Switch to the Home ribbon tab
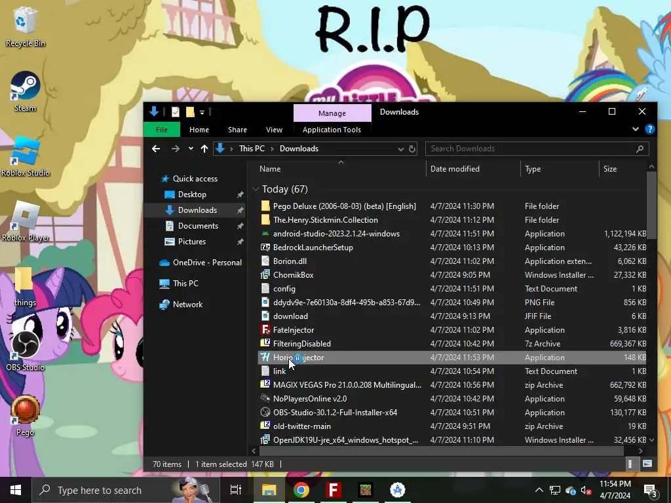Viewport: 671px width, 503px height. (199, 130)
